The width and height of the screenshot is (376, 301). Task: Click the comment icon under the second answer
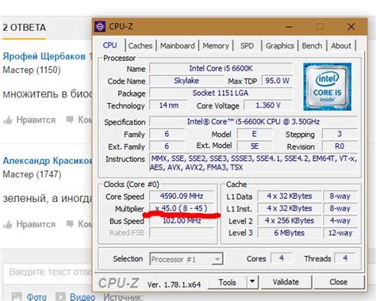point(70,224)
